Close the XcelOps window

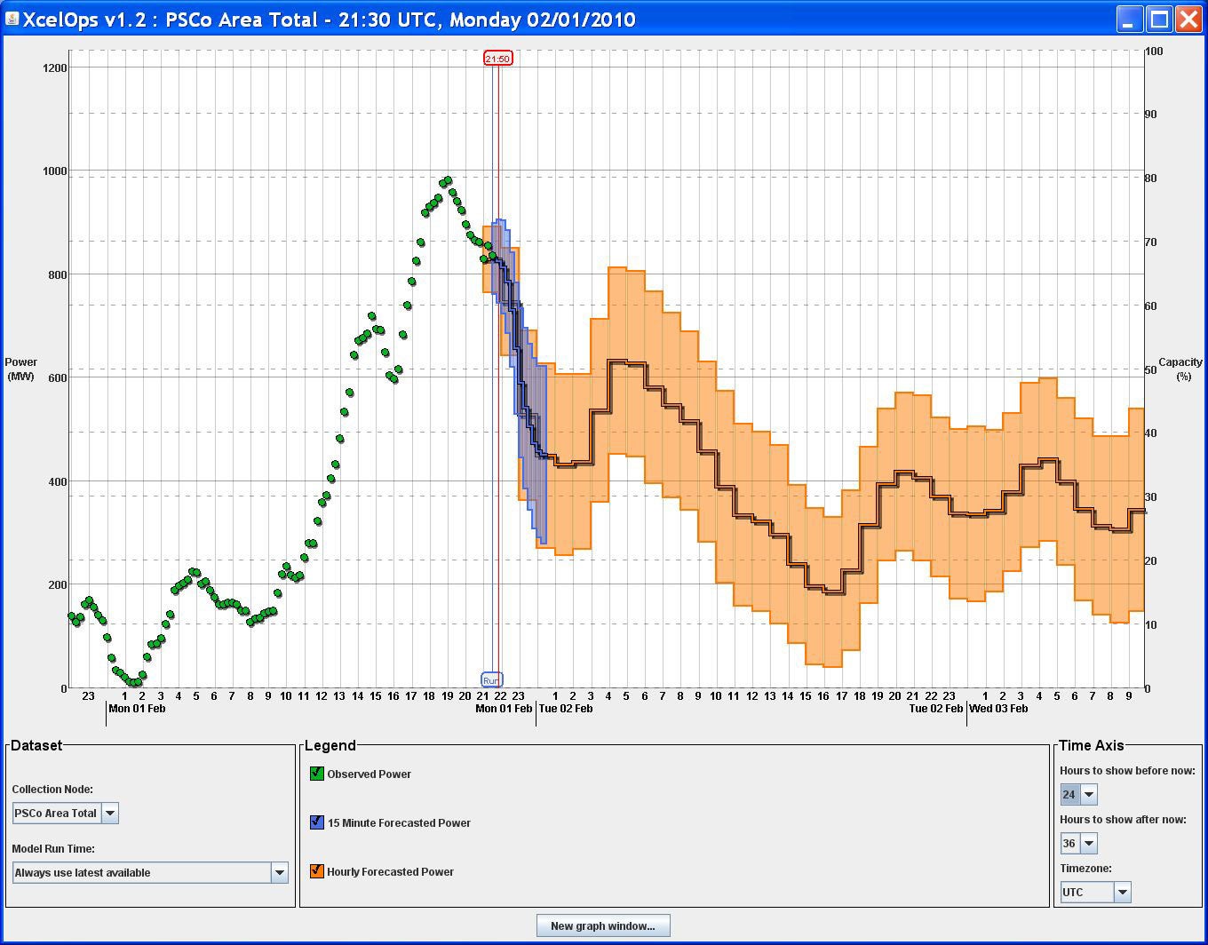coord(1188,20)
